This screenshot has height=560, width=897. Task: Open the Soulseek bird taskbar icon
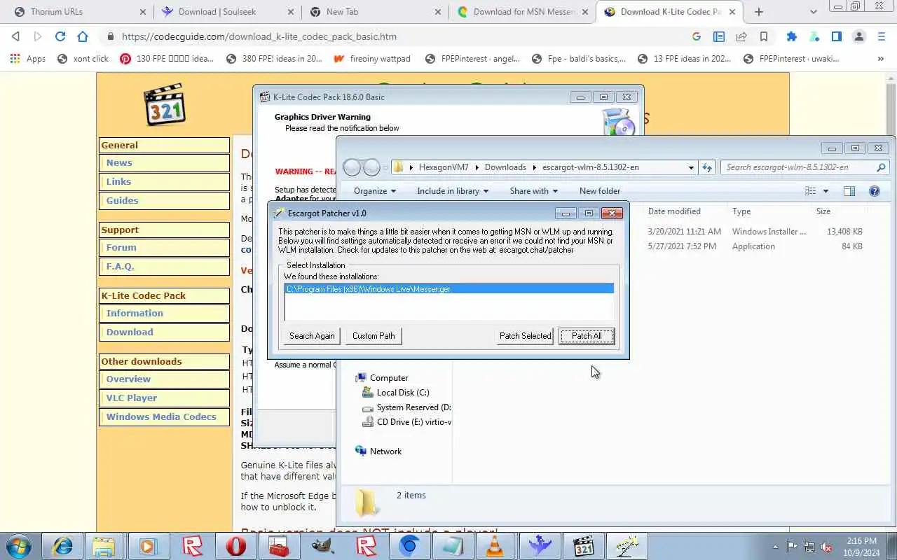[539, 546]
